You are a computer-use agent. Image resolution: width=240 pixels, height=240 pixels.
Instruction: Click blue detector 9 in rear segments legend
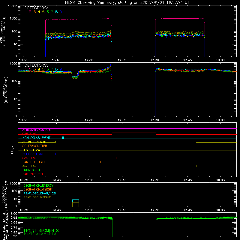pyautogui.click(x=61, y=69)
